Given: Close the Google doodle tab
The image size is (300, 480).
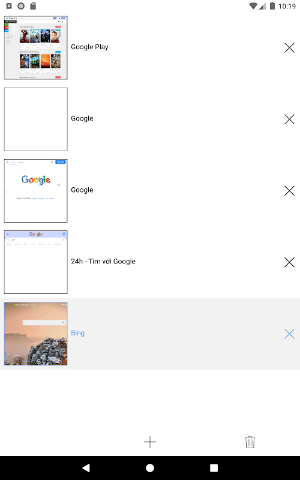Looking at the screenshot, I should [x=289, y=191].
